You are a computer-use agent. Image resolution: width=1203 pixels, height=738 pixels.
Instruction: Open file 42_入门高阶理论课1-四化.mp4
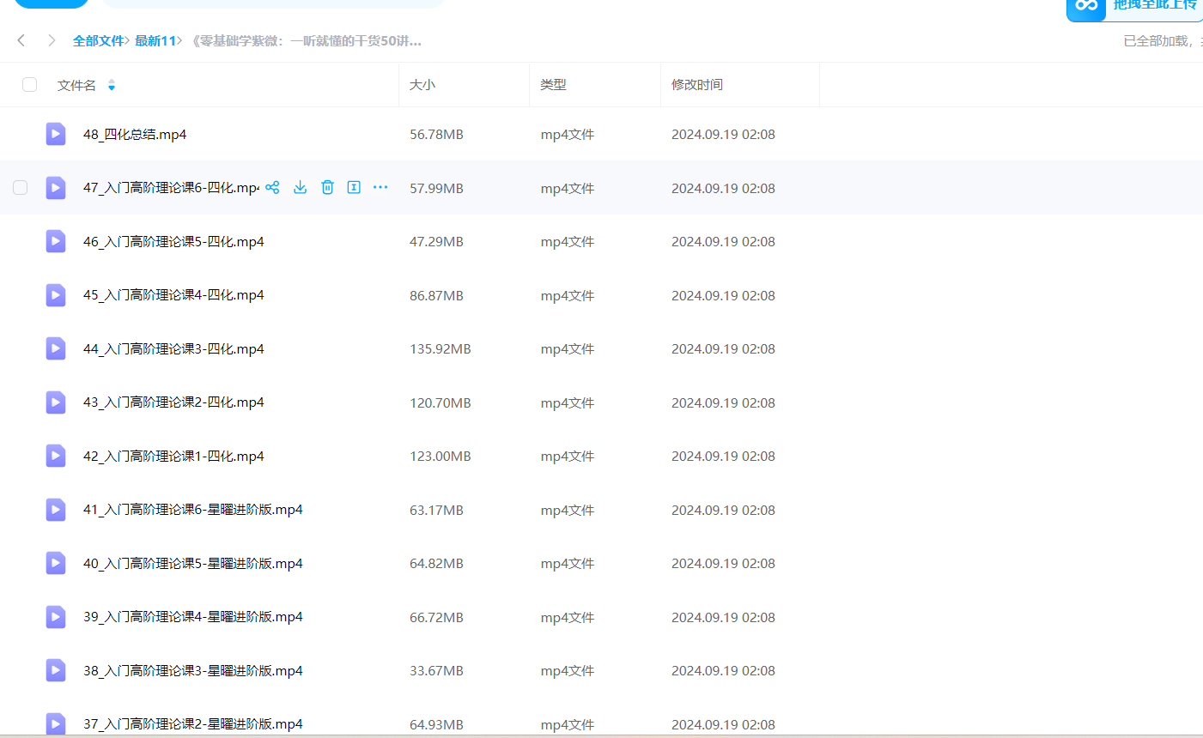coord(173,456)
